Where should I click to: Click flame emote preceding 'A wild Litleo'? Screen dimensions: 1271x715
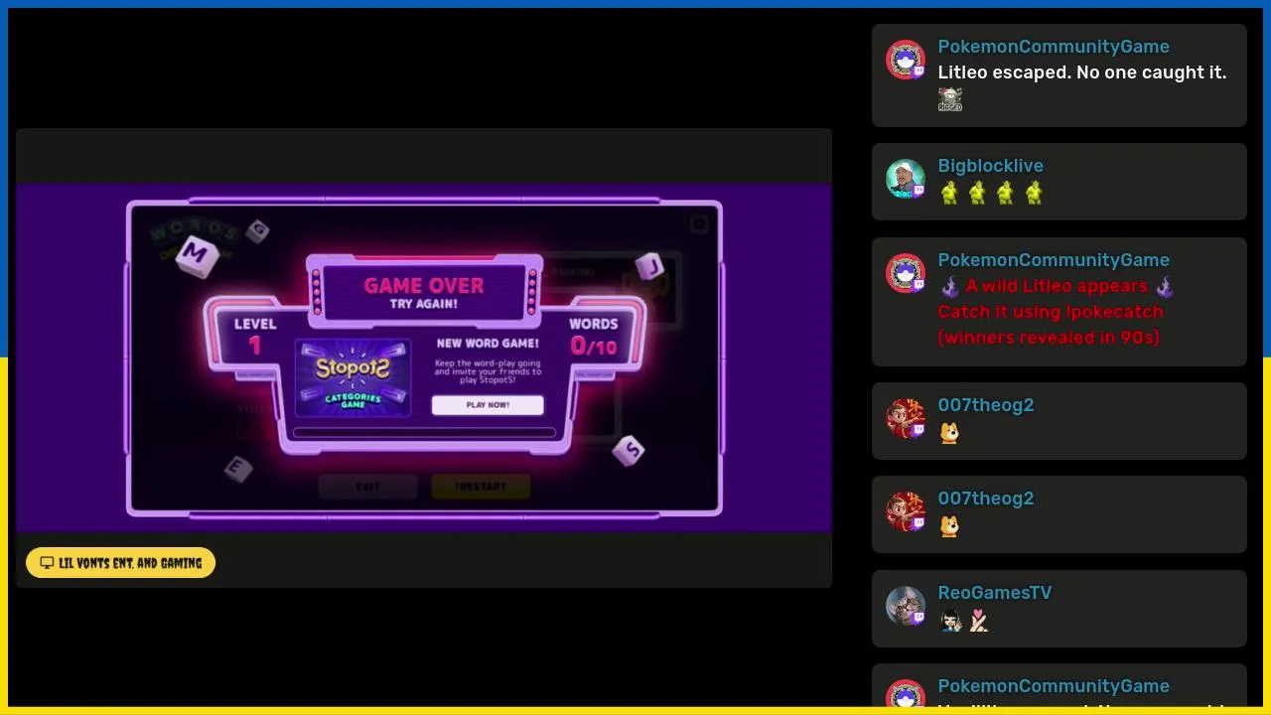pos(950,287)
